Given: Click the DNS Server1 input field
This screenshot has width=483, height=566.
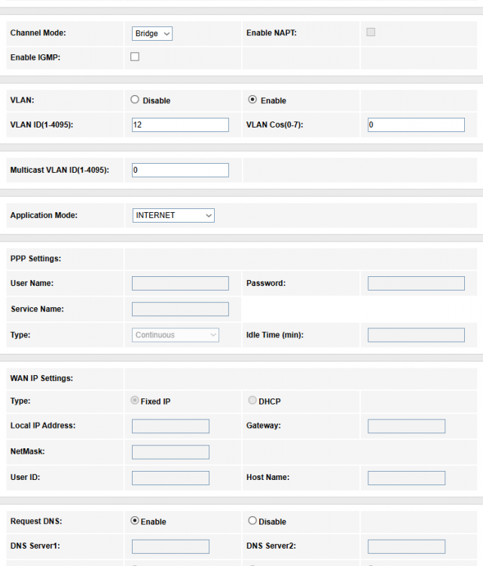Looking at the screenshot, I should coord(170,546).
